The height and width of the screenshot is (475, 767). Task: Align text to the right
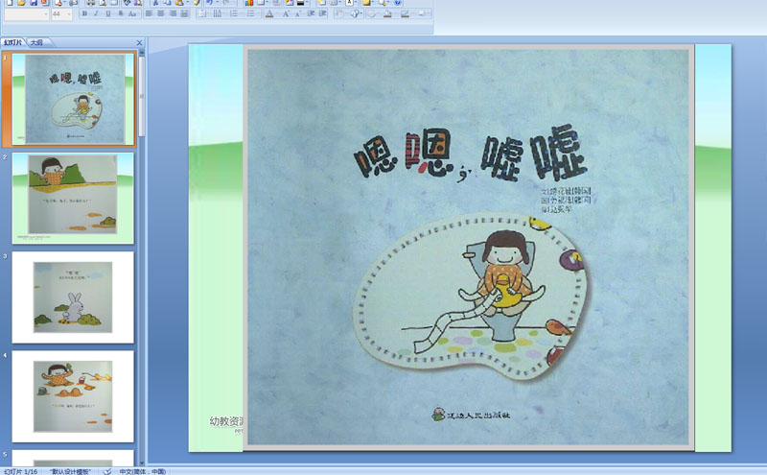pos(173,13)
